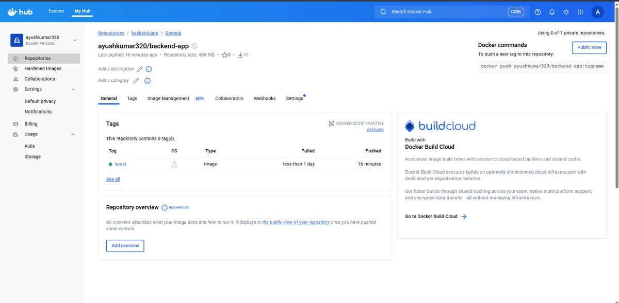Toggle the theme sun icon
This screenshot has width=619, height=303.
pyautogui.click(x=566, y=12)
